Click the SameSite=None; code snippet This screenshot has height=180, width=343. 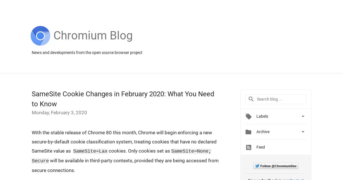[x=191, y=151]
